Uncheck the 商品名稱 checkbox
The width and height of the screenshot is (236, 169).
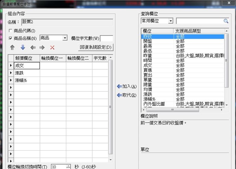coord(11,38)
